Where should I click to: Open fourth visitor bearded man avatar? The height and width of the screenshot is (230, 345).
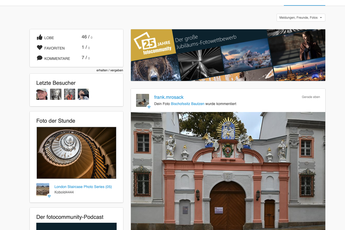coord(83,94)
